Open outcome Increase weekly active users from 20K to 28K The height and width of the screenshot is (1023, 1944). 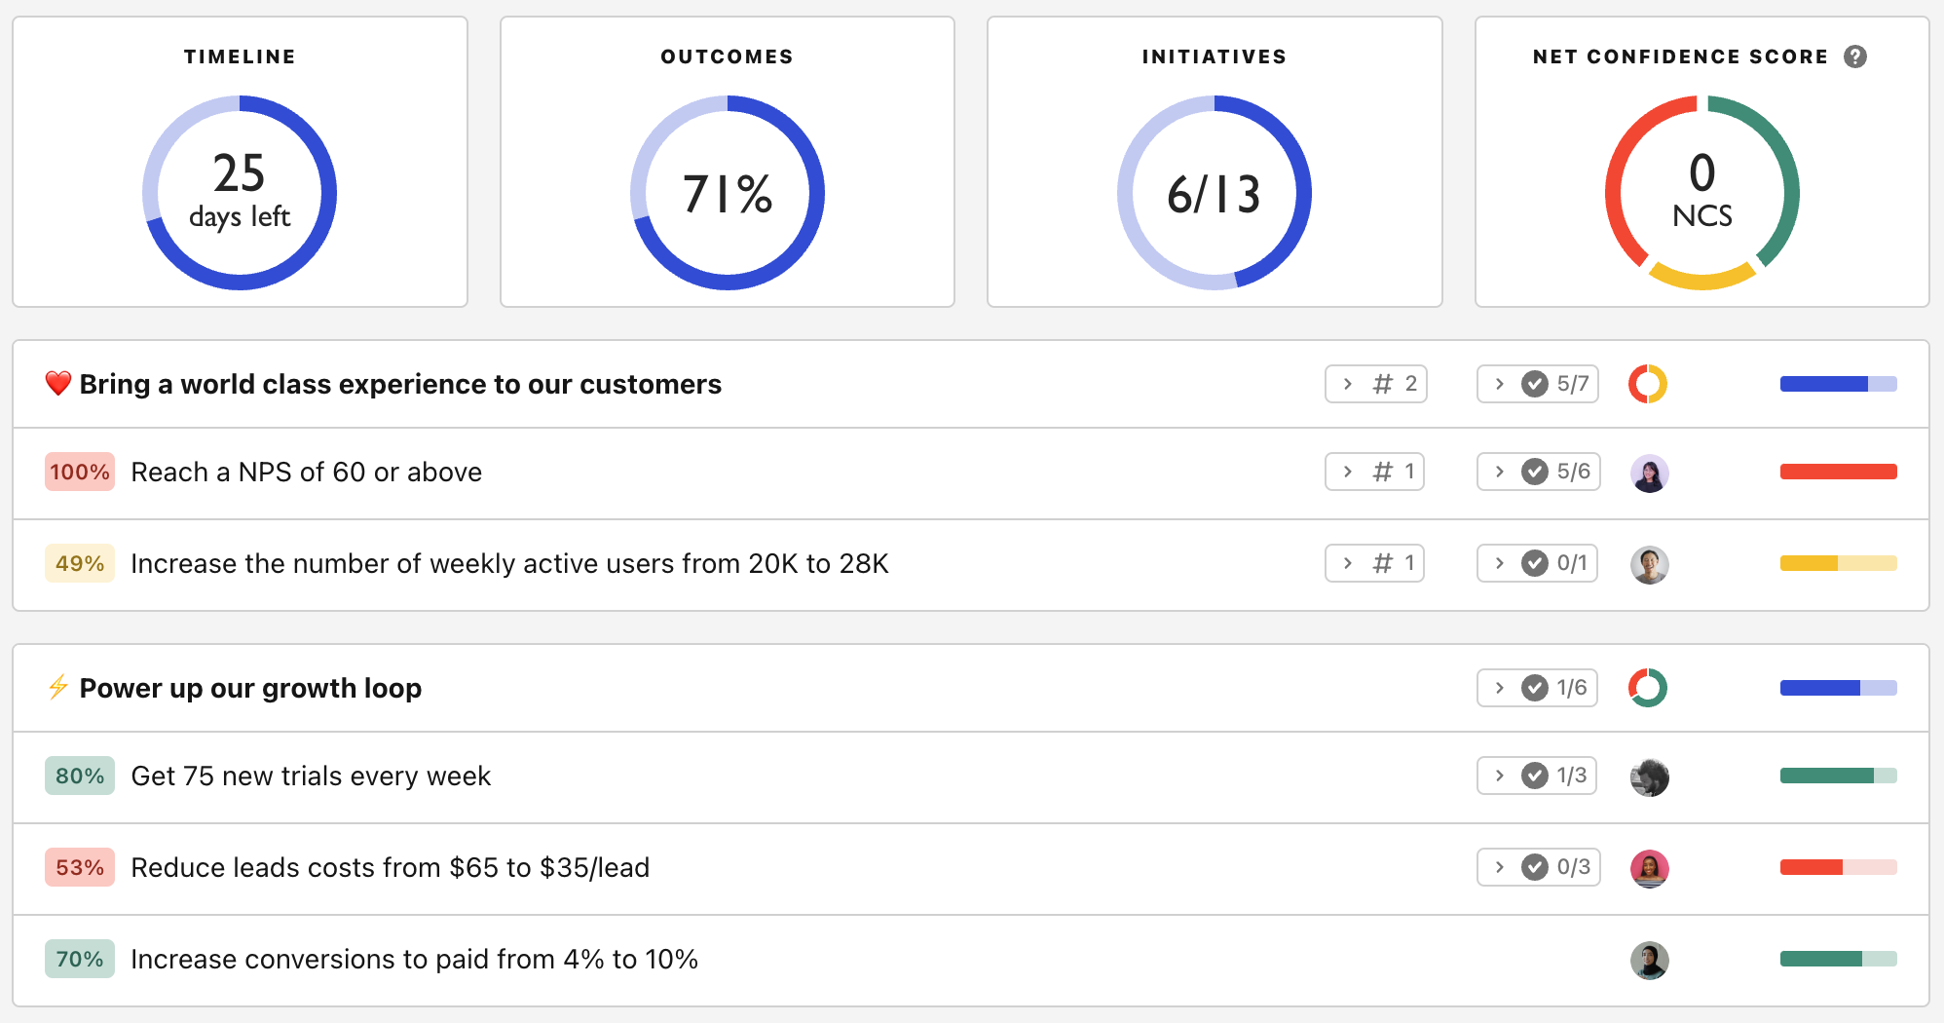pos(509,563)
